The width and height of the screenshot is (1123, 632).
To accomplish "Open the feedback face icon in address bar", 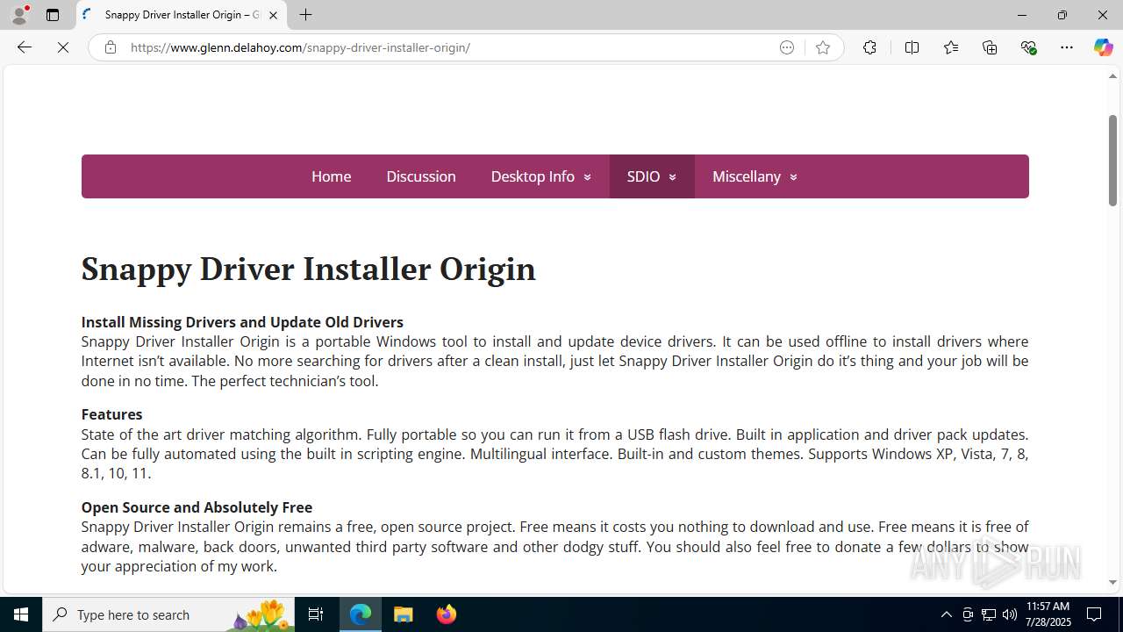I will pyautogui.click(x=787, y=47).
